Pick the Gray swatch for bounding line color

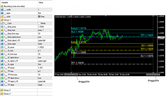[x=39, y=17]
